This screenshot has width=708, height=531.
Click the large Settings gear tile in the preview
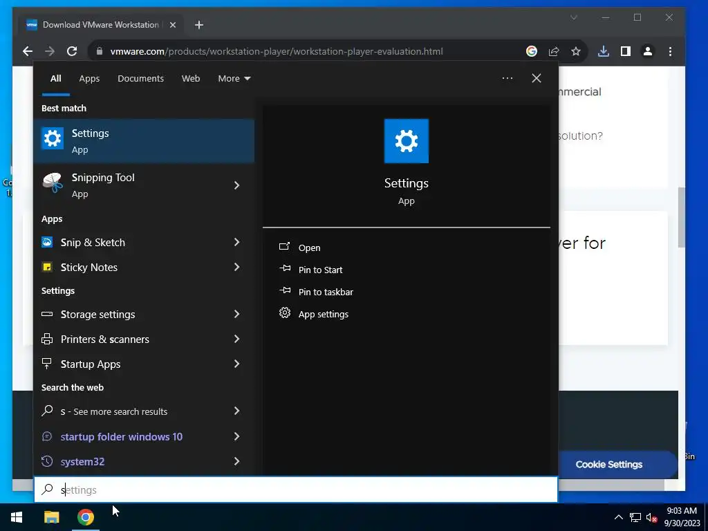point(407,141)
